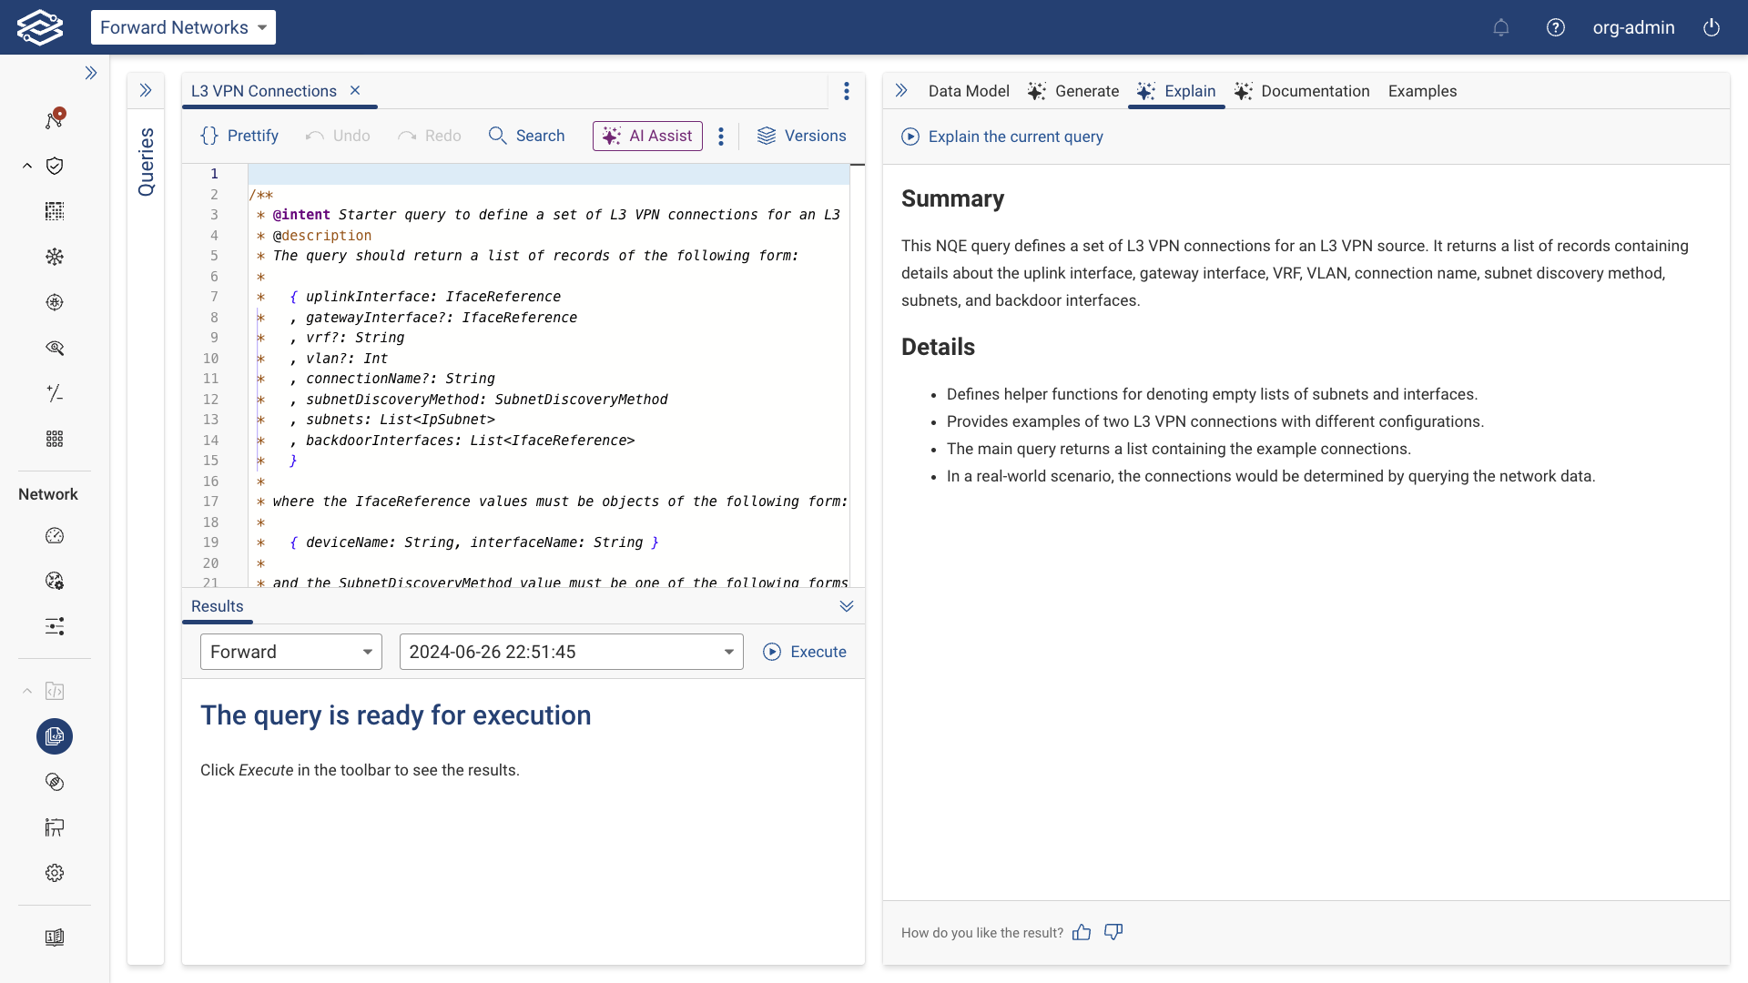Click the editor vertical scrollbar

coord(857,373)
